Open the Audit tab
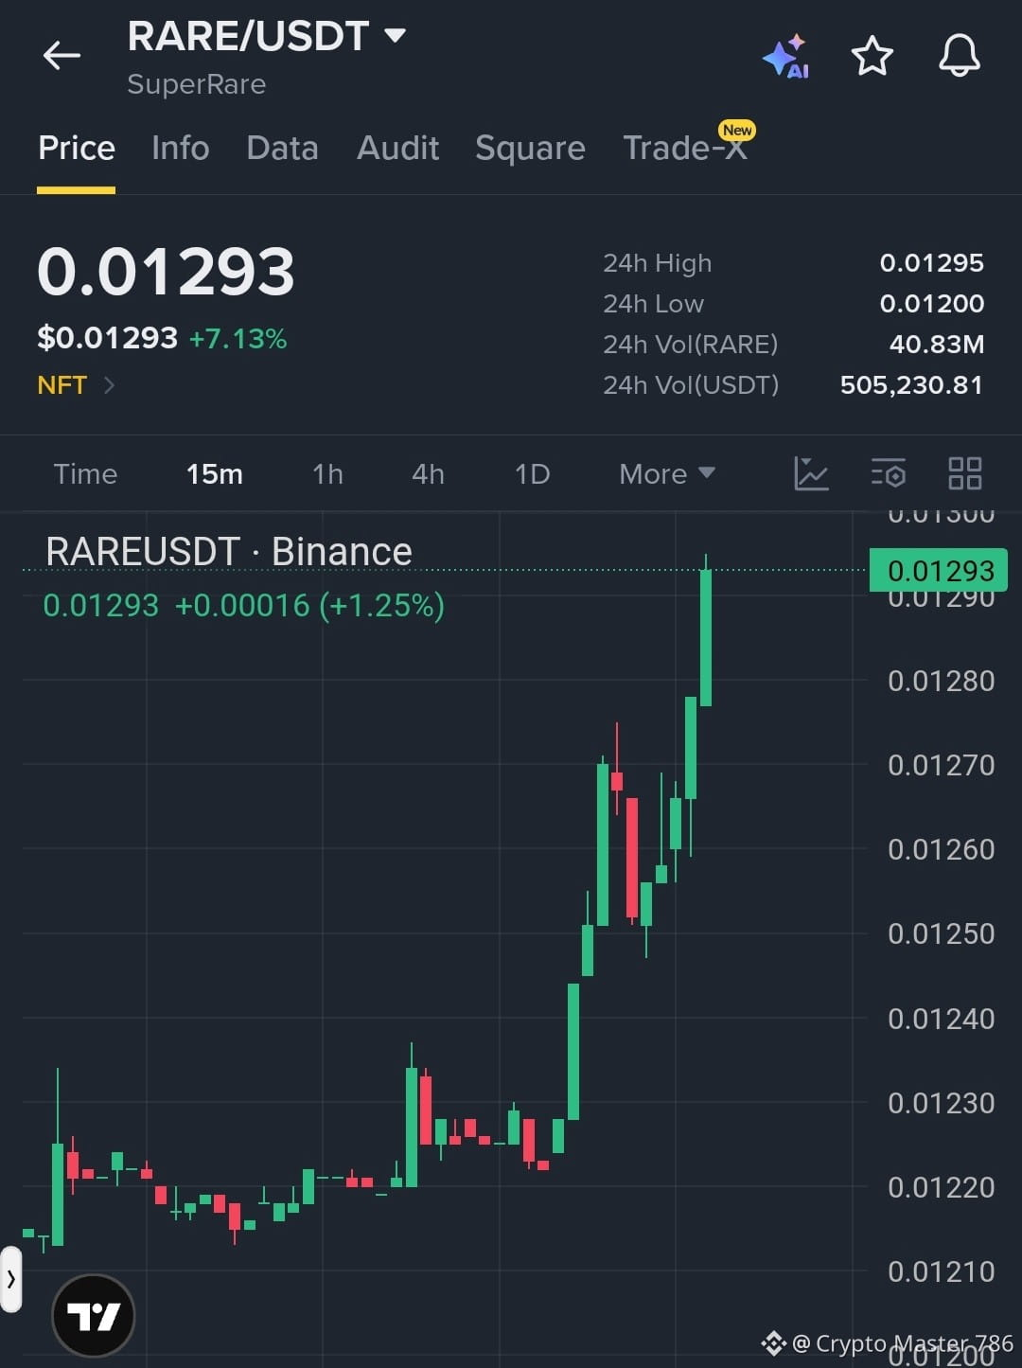This screenshot has width=1022, height=1368. click(x=397, y=148)
